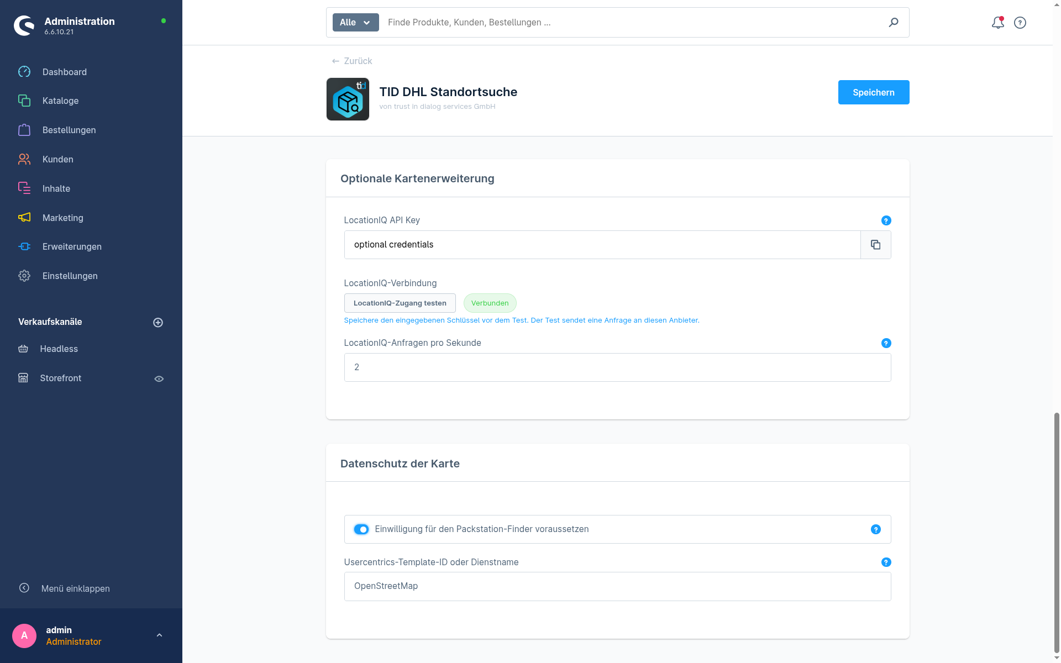Viewport: 1061px width, 663px height.
Task: Click the Shopware logo icon
Action: click(24, 25)
